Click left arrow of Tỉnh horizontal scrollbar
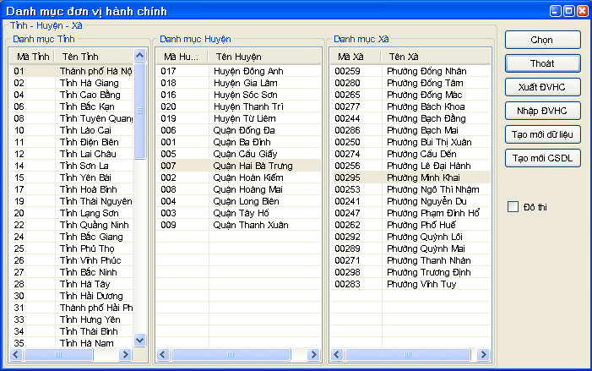 pyautogui.click(x=16, y=354)
